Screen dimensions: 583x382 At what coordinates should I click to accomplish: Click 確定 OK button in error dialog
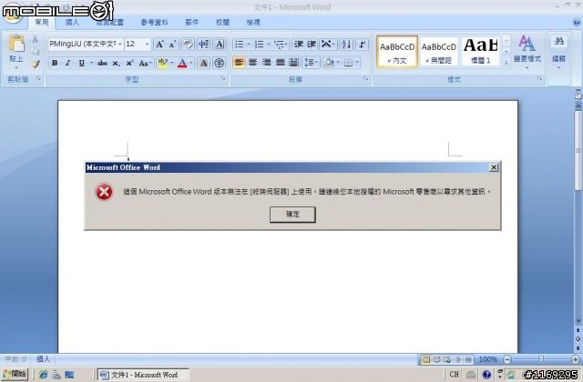pos(292,215)
